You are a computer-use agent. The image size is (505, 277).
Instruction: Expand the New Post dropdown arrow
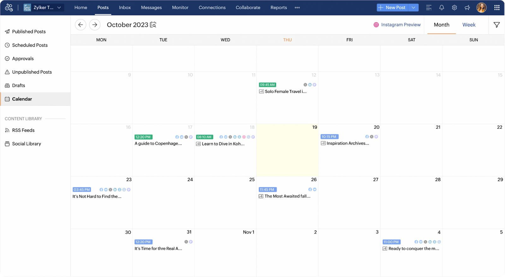click(413, 8)
